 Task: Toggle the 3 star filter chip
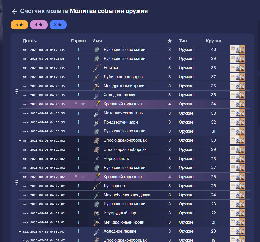point(58,25)
